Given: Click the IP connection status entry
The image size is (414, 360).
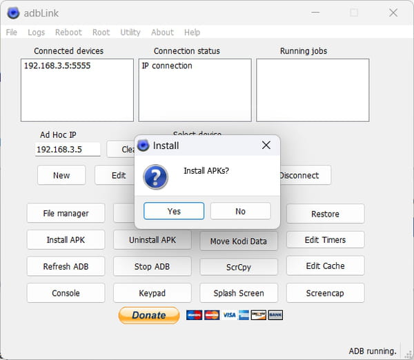Looking at the screenshot, I should (167, 66).
